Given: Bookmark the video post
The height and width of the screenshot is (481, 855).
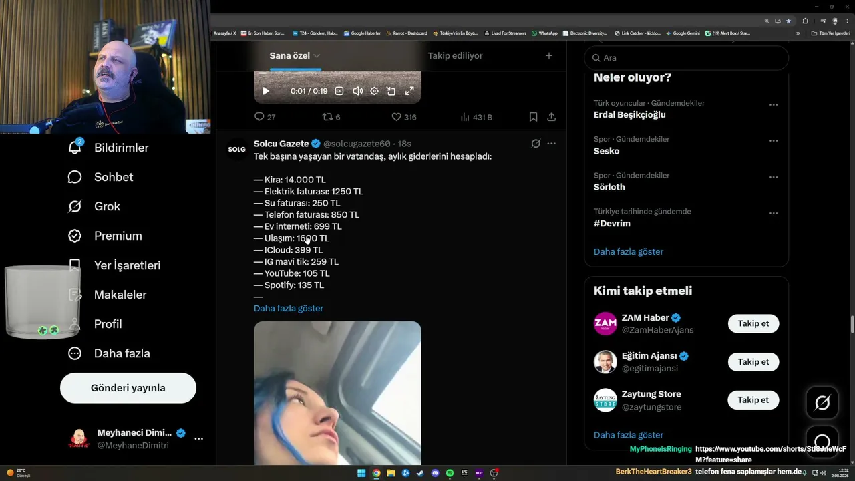Looking at the screenshot, I should coord(533,117).
